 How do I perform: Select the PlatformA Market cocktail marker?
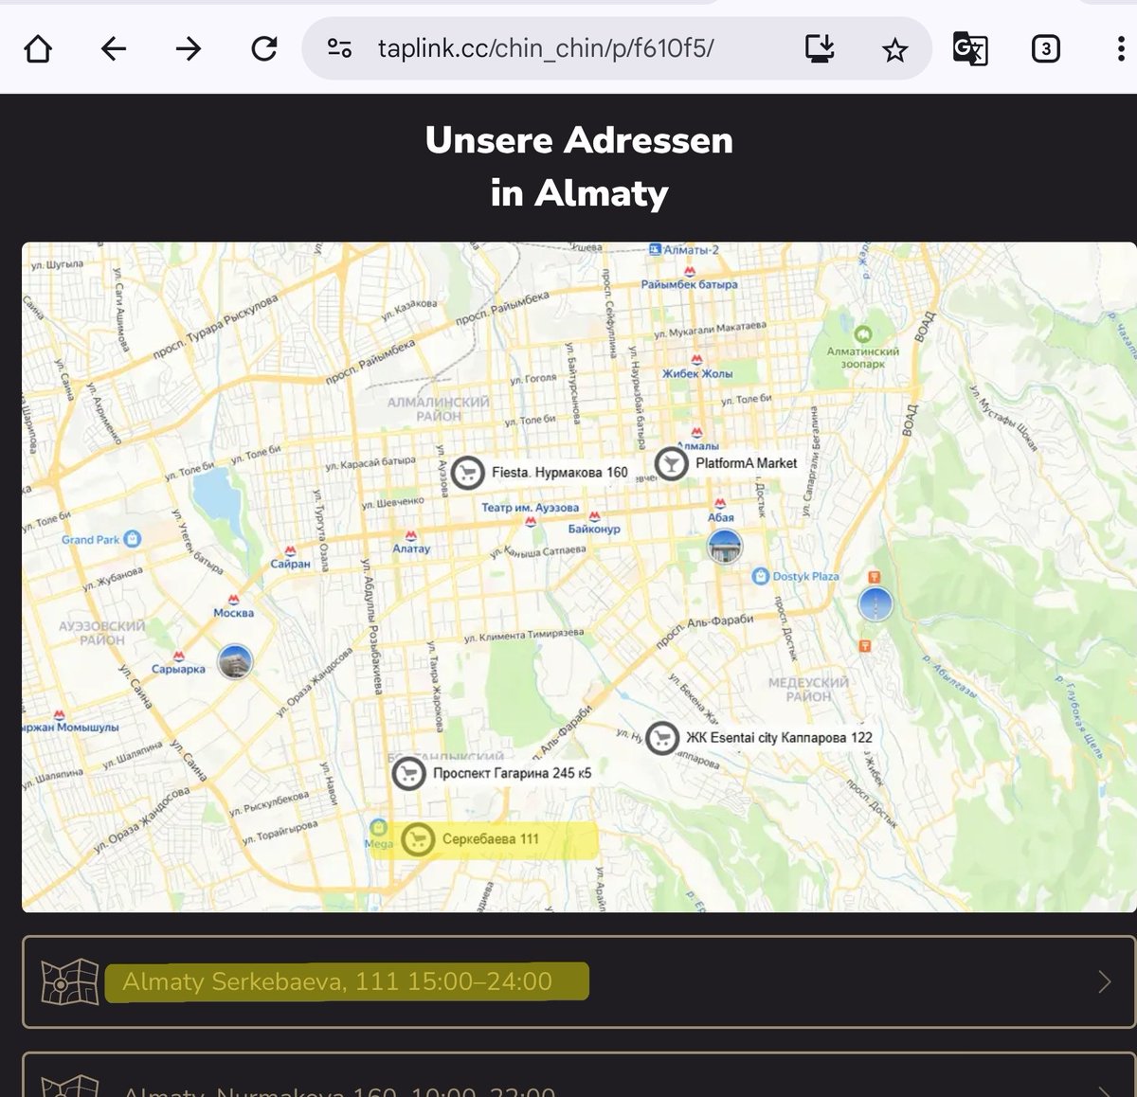(x=672, y=464)
